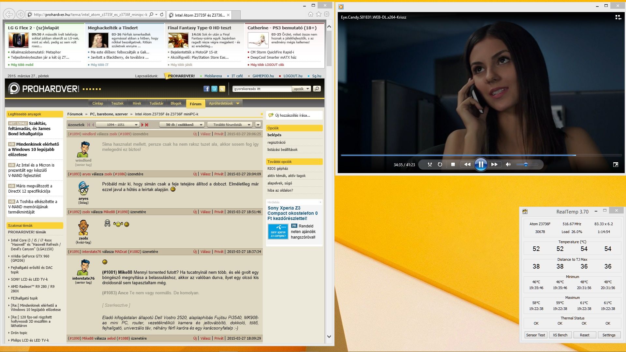Click the Sony Xperia Z3 ad image

(x=278, y=231)
